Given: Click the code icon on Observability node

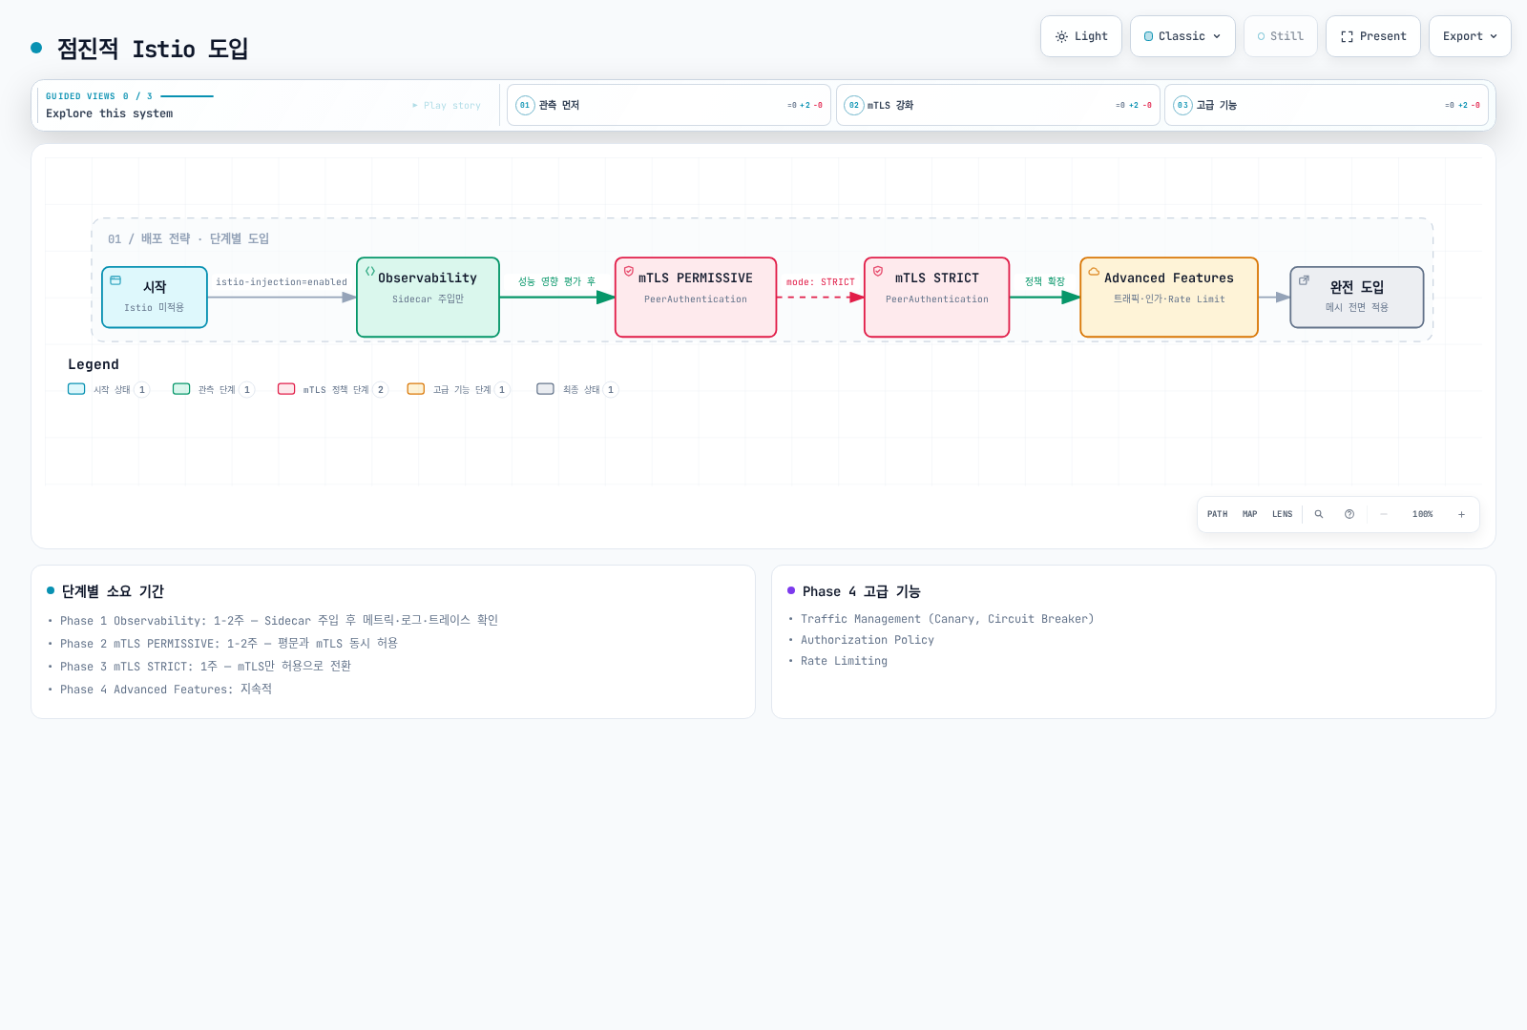Looking at the screenshot, I should (370, 271).
